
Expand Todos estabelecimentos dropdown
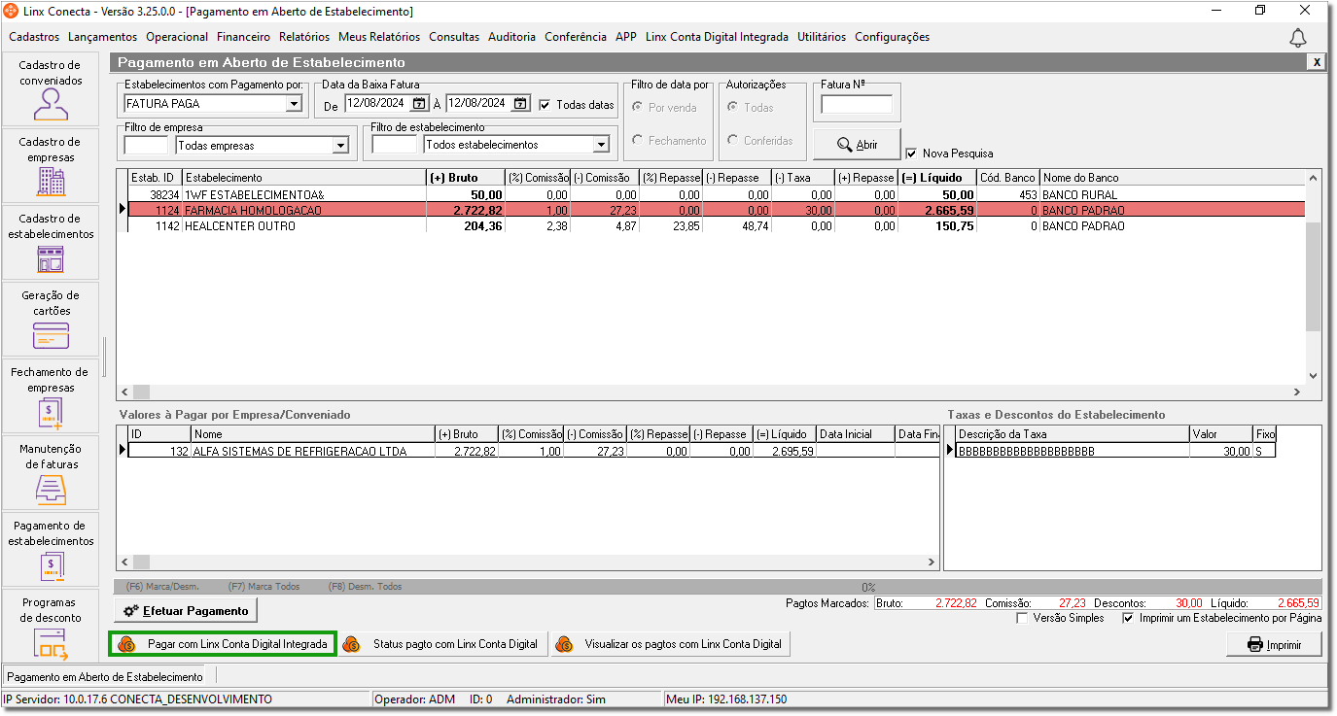[600, 146]
